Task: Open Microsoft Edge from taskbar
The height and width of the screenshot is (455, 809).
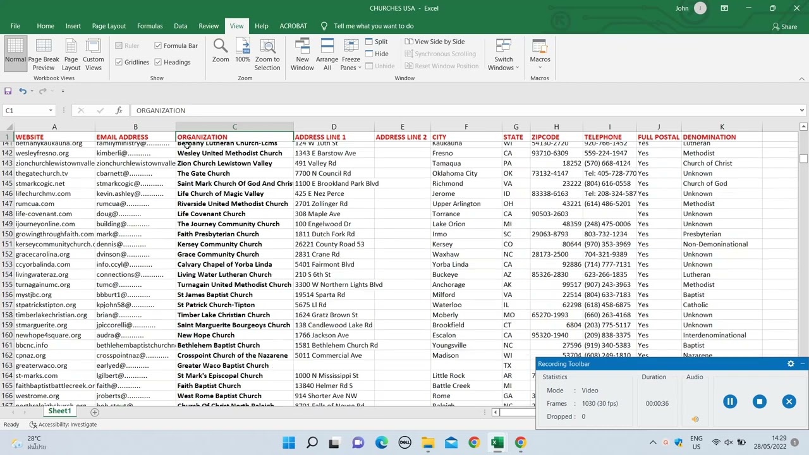Action: click(x=382, y=442)
